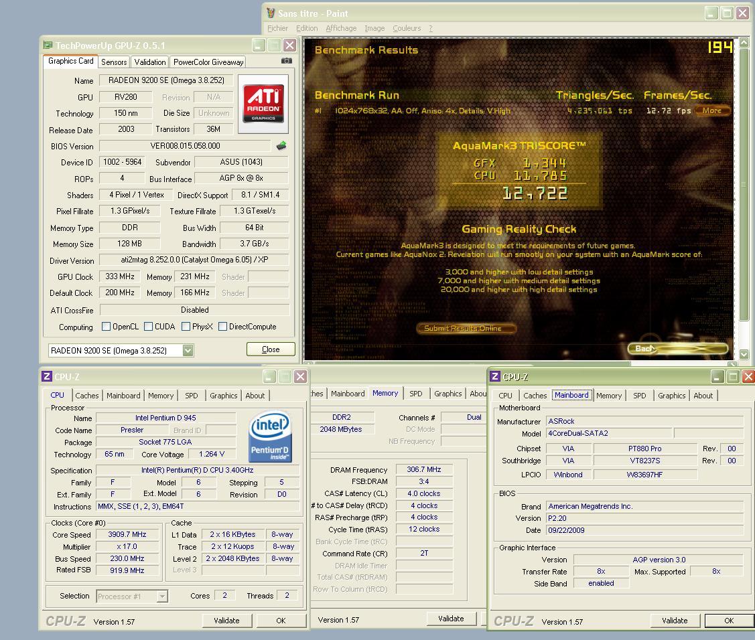Click the BIOS save chip icon in GPU-Z
Screen dimensions: 755x640
point(281,145)
